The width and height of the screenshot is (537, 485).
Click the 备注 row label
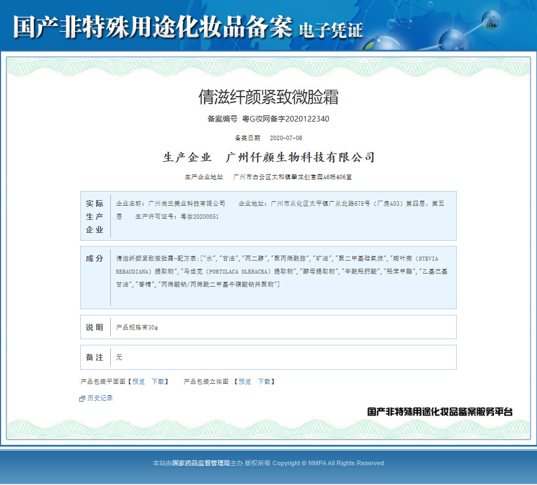tap(94, 357)
